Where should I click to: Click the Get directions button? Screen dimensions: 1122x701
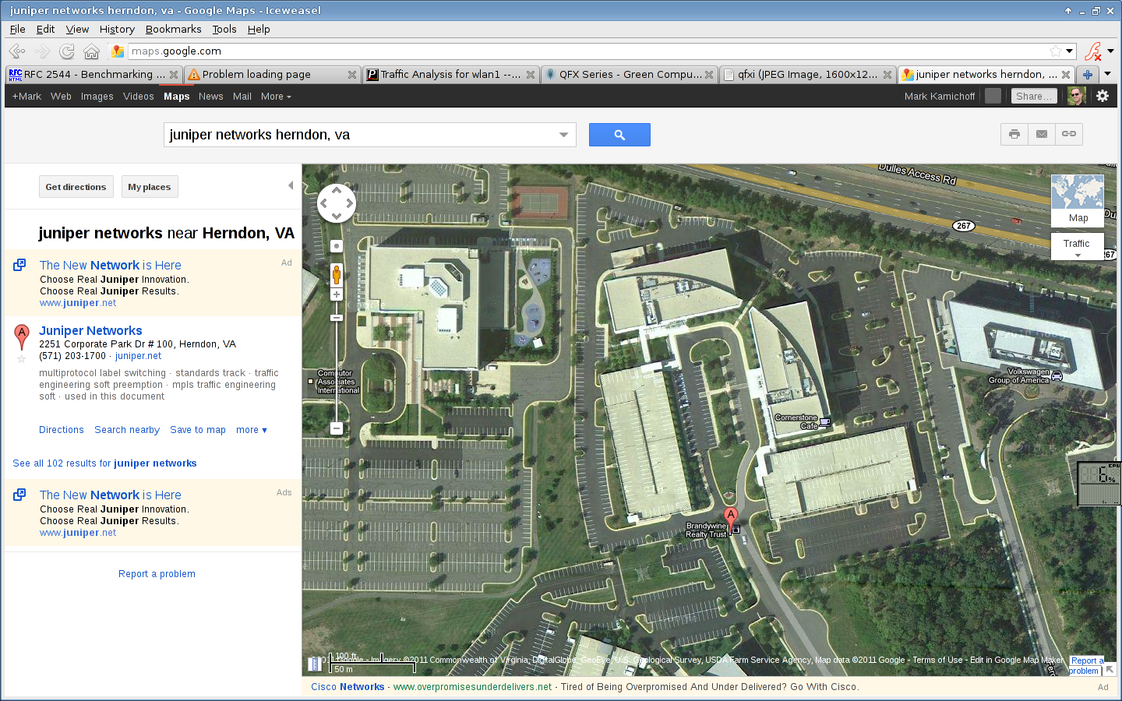pyautogui.click(x=76, y=187)
